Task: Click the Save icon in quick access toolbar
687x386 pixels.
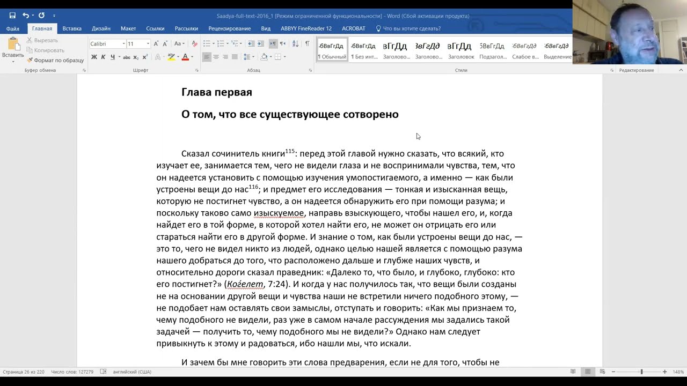Action: [12, 16]
